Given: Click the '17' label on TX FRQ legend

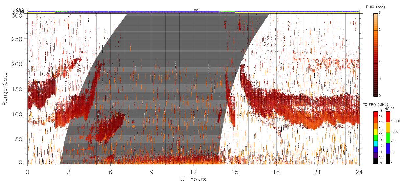Looking at the screenshot, I should [381, 116].
